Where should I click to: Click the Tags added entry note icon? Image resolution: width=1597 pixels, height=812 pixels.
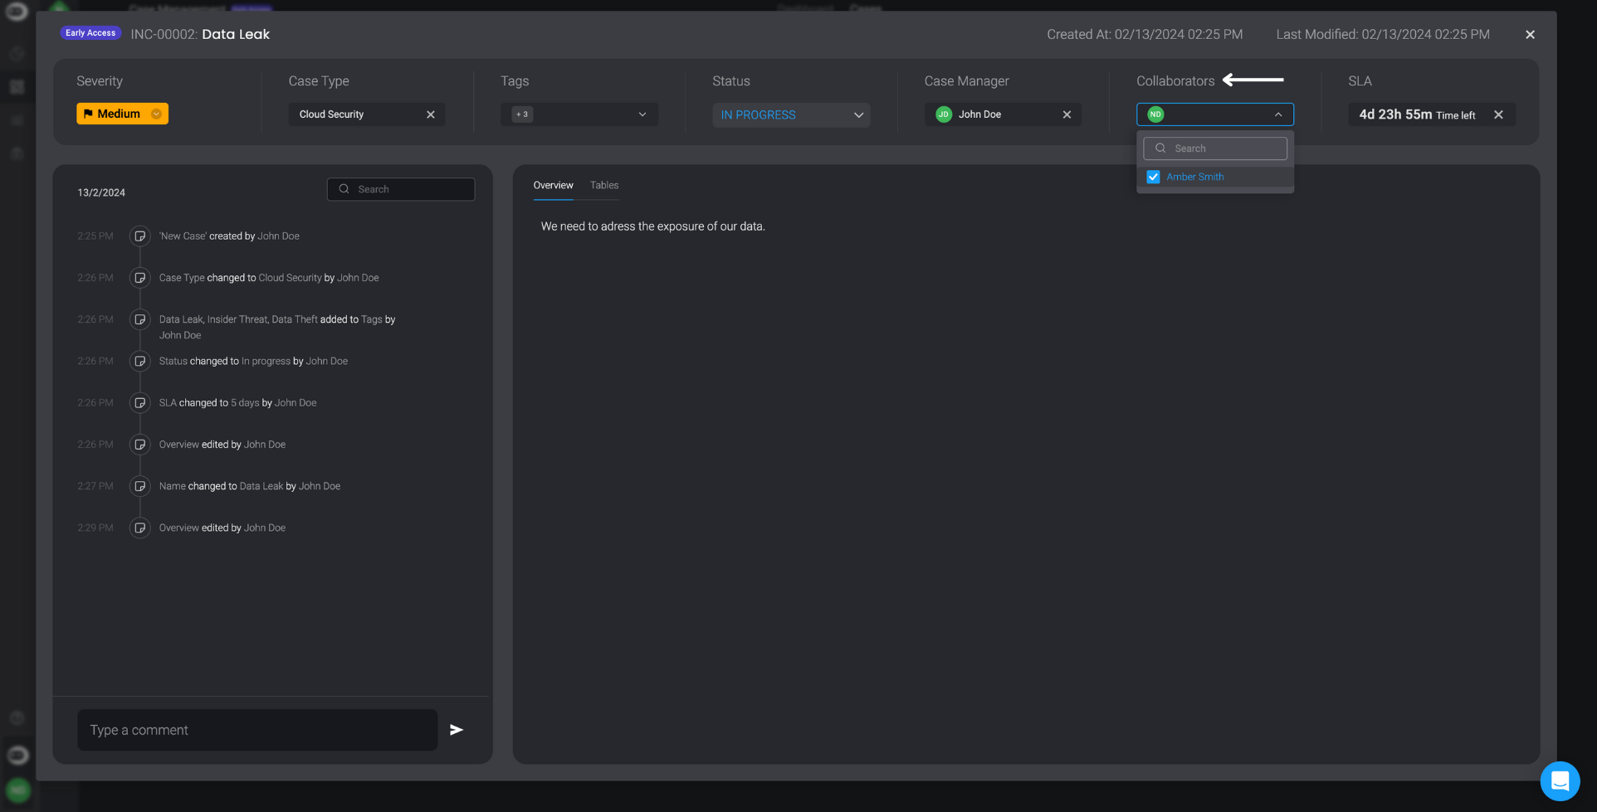[140, 319]
